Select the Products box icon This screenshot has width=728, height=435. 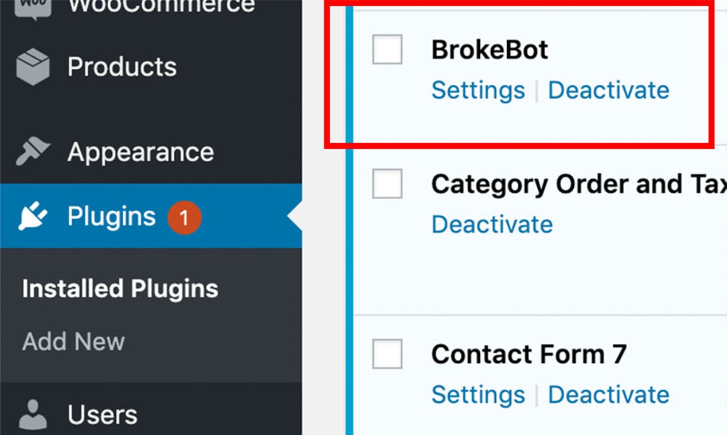[33, 65]
